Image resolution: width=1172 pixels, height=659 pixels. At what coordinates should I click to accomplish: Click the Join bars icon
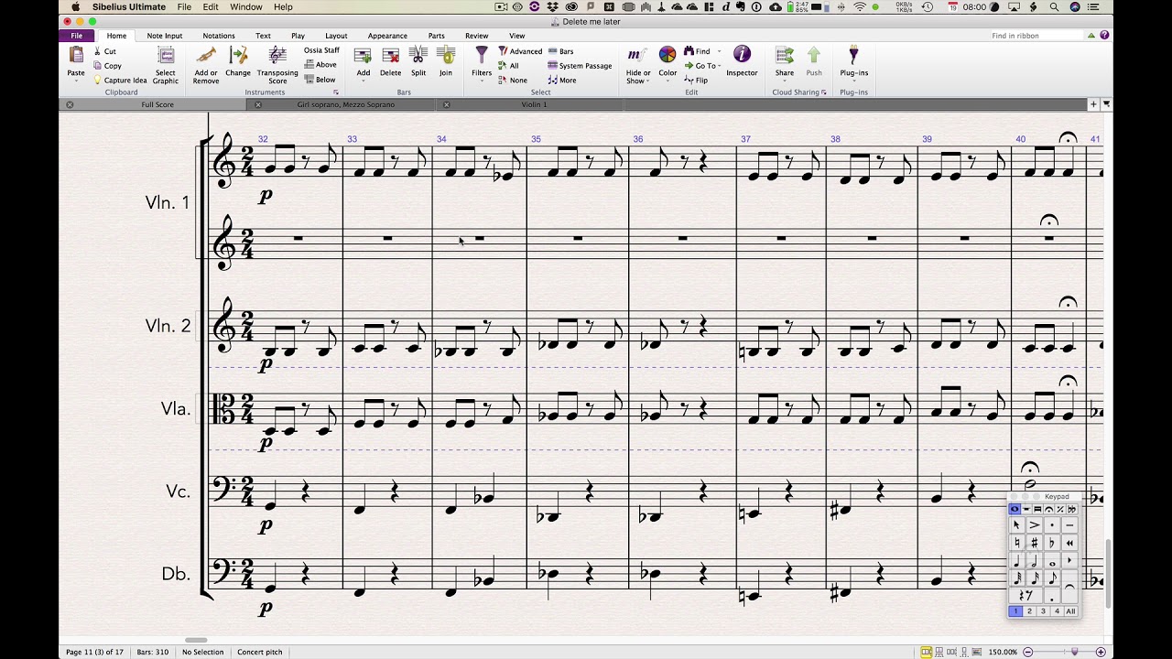click(446, 56)
